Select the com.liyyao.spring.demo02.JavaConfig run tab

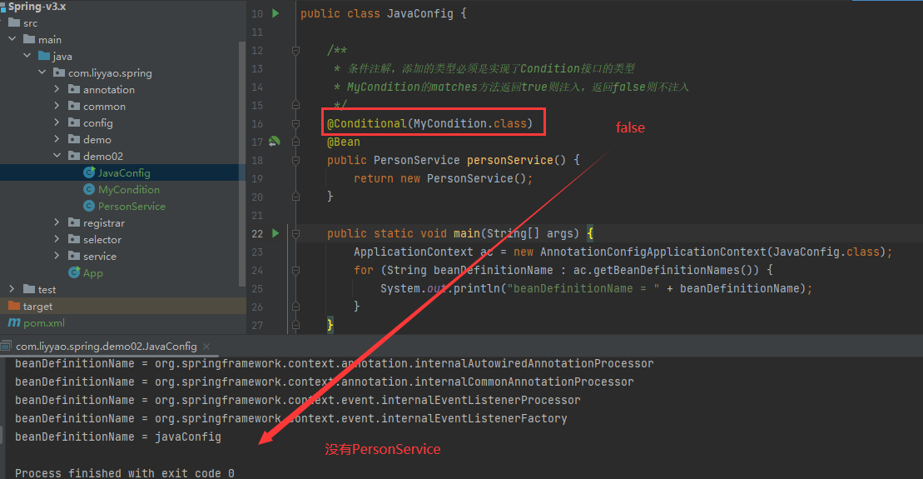(106, 346)
